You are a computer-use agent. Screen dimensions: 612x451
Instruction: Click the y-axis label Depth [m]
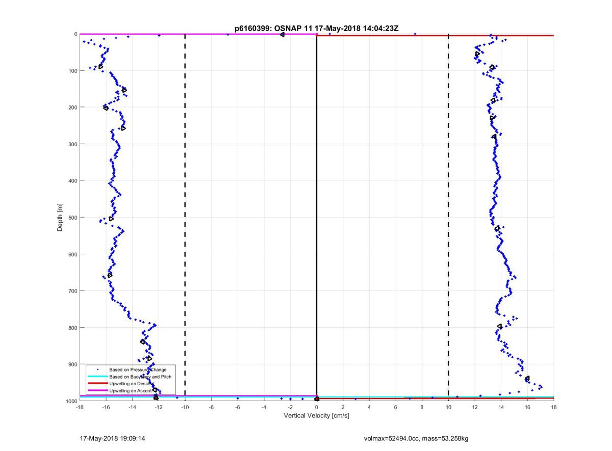pos(61,218)
